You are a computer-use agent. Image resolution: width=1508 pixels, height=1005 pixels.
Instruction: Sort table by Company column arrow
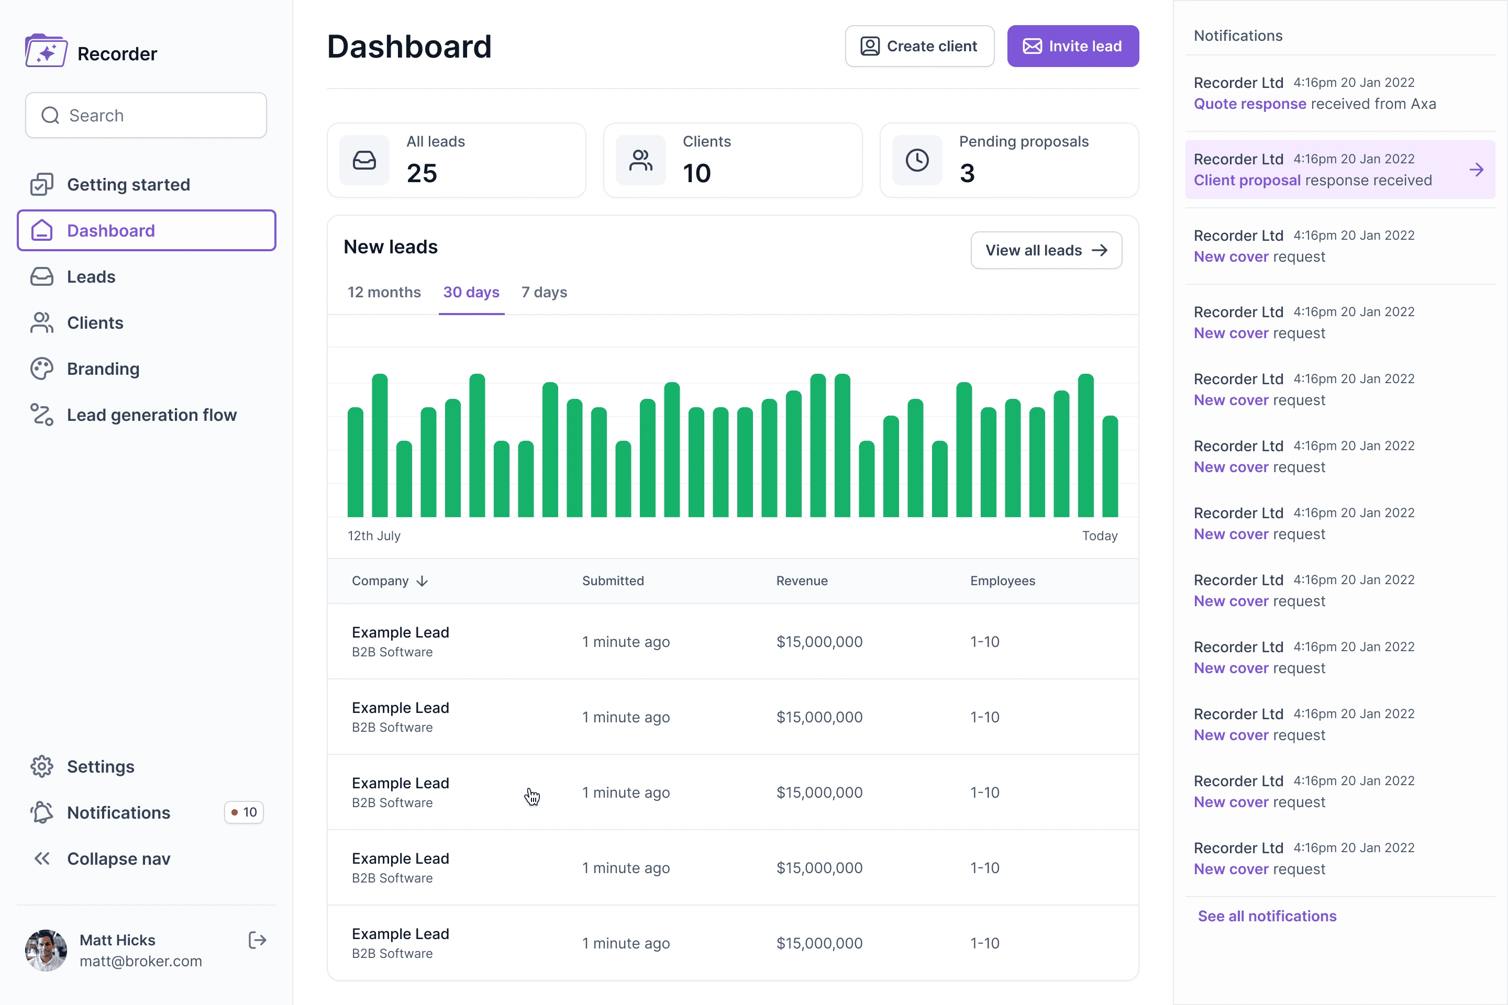click(x=422, y=582)
